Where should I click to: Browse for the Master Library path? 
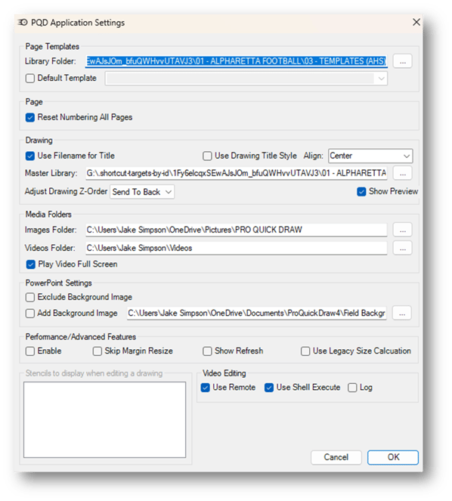402,173
